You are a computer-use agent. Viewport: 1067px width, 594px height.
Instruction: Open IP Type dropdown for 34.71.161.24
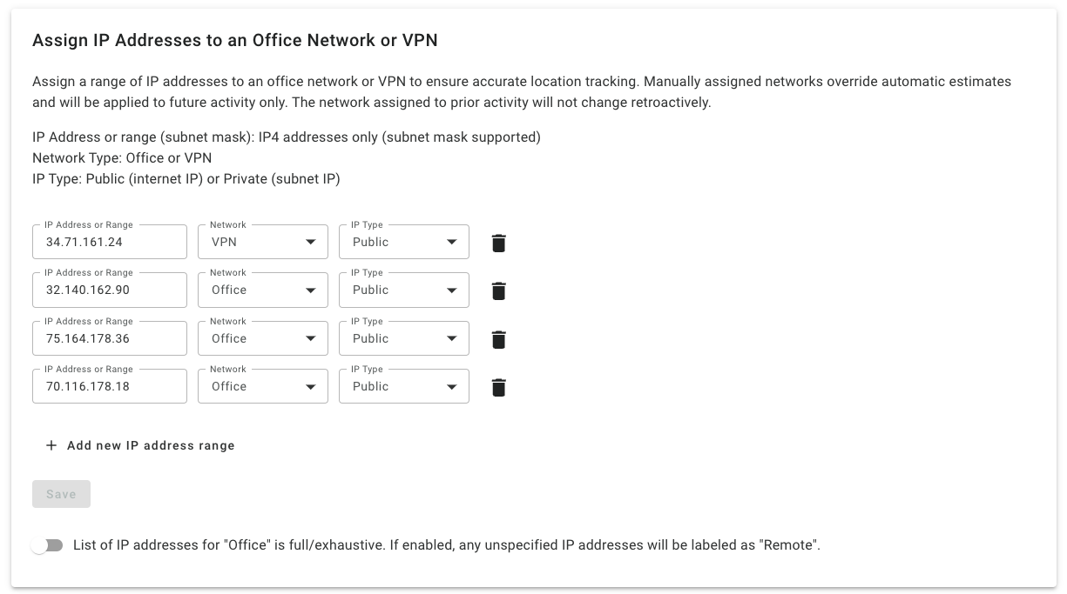click(404, 242)
